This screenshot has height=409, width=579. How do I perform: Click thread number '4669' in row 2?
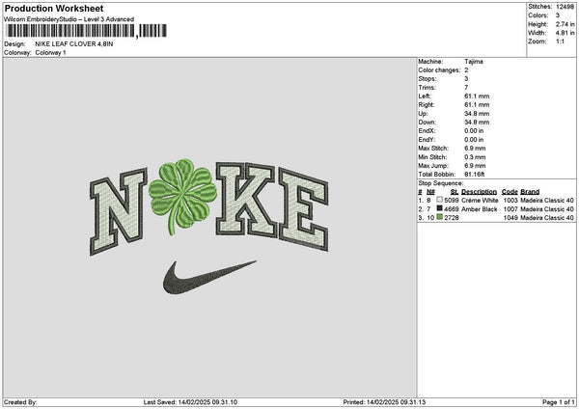452,209
